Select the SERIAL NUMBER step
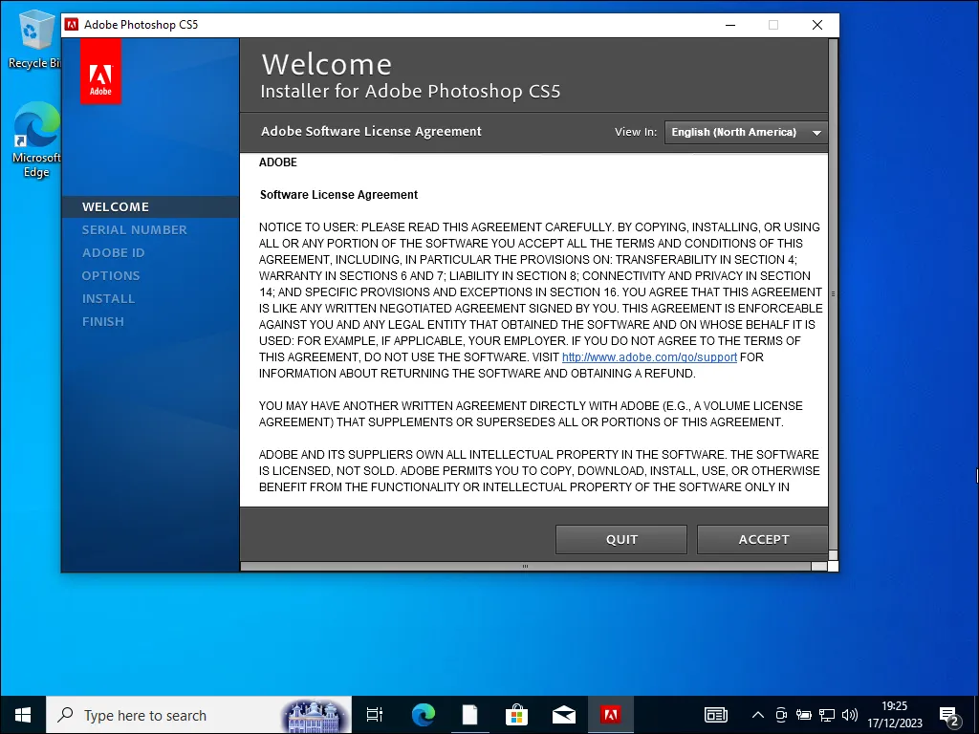The height and width of the screenshot is (734, 979). [x=134, y=229]
